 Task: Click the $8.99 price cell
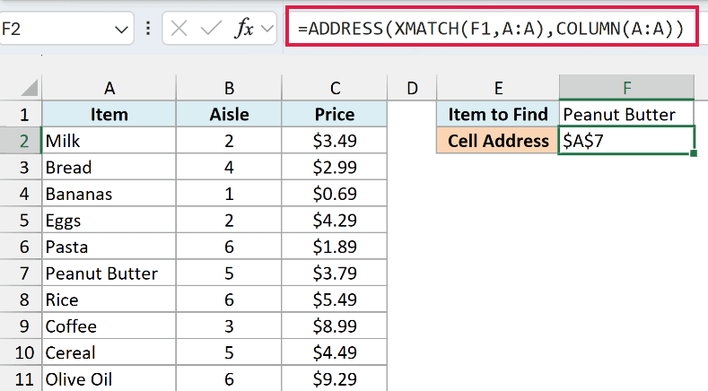pos(335,326)
